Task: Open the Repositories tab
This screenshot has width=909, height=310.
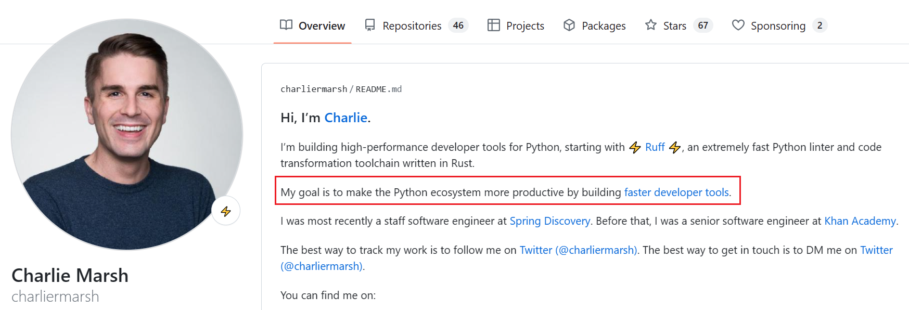Action: [x=416, y=25]
